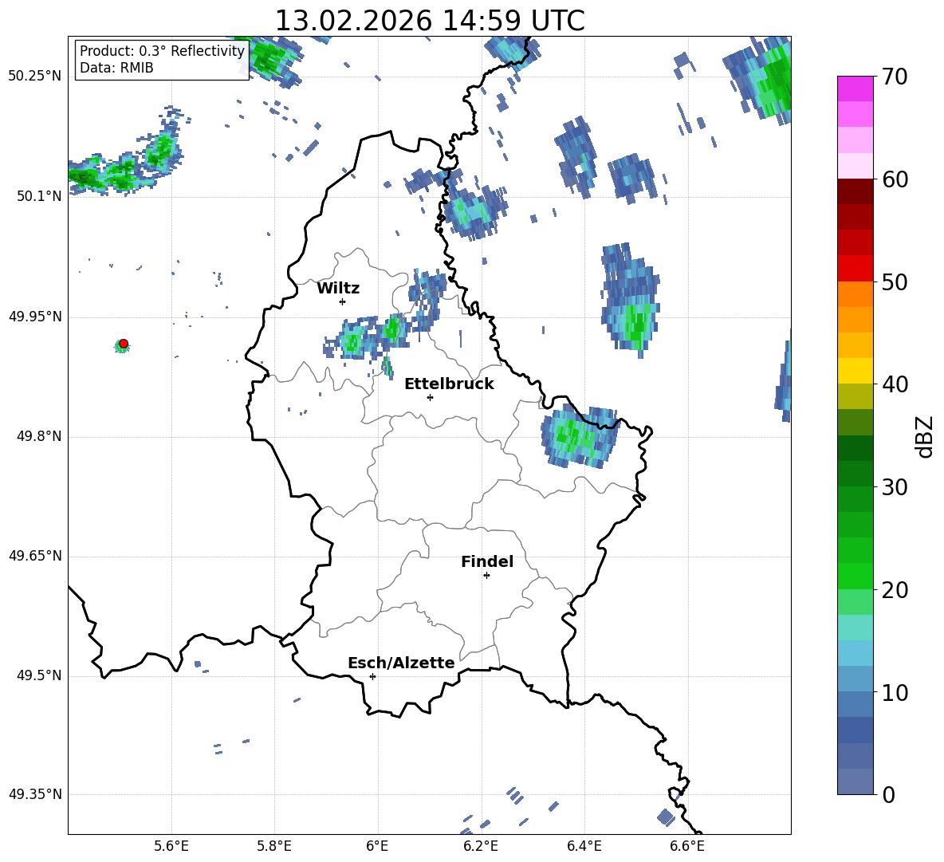Click the 30 colorbar tick value
This screenshot has height=862, width=944.
coord(895,487)
